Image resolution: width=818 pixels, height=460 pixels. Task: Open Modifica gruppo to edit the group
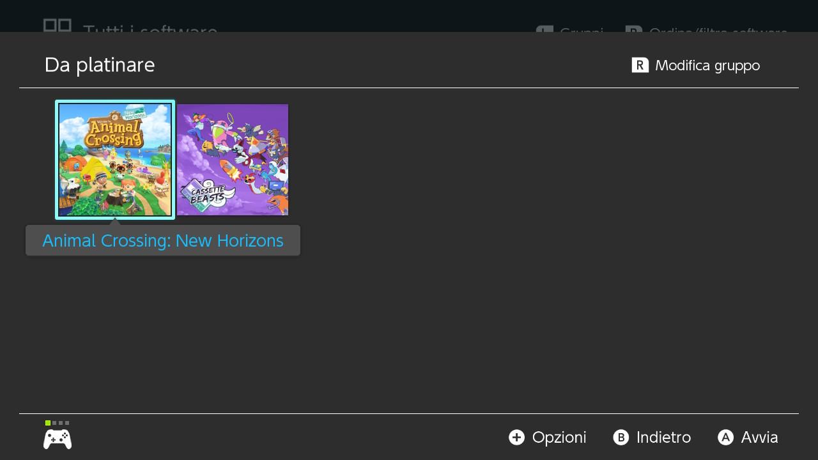[707, 65]
